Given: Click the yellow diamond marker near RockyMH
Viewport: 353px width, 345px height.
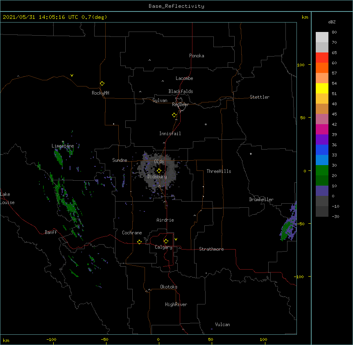Looking at the screenshot, I should (102, 84).
